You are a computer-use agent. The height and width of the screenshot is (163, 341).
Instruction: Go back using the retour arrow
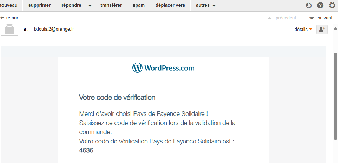[x=9, y=18]
